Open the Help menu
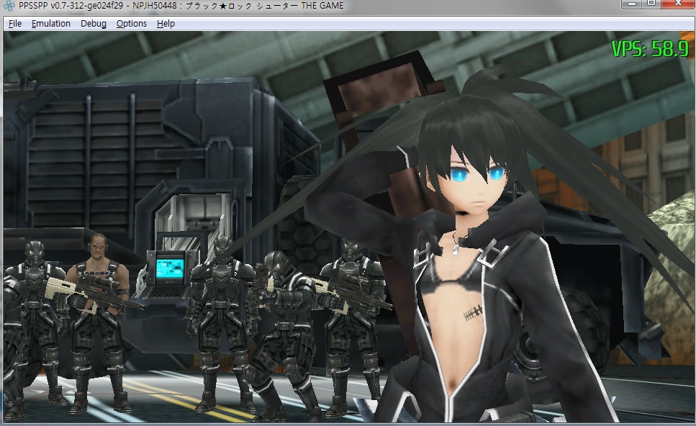 click(166, 24)
